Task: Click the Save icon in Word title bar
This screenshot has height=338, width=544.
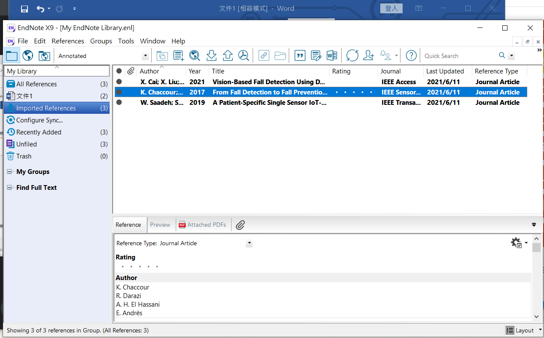Action: [24, 9]
